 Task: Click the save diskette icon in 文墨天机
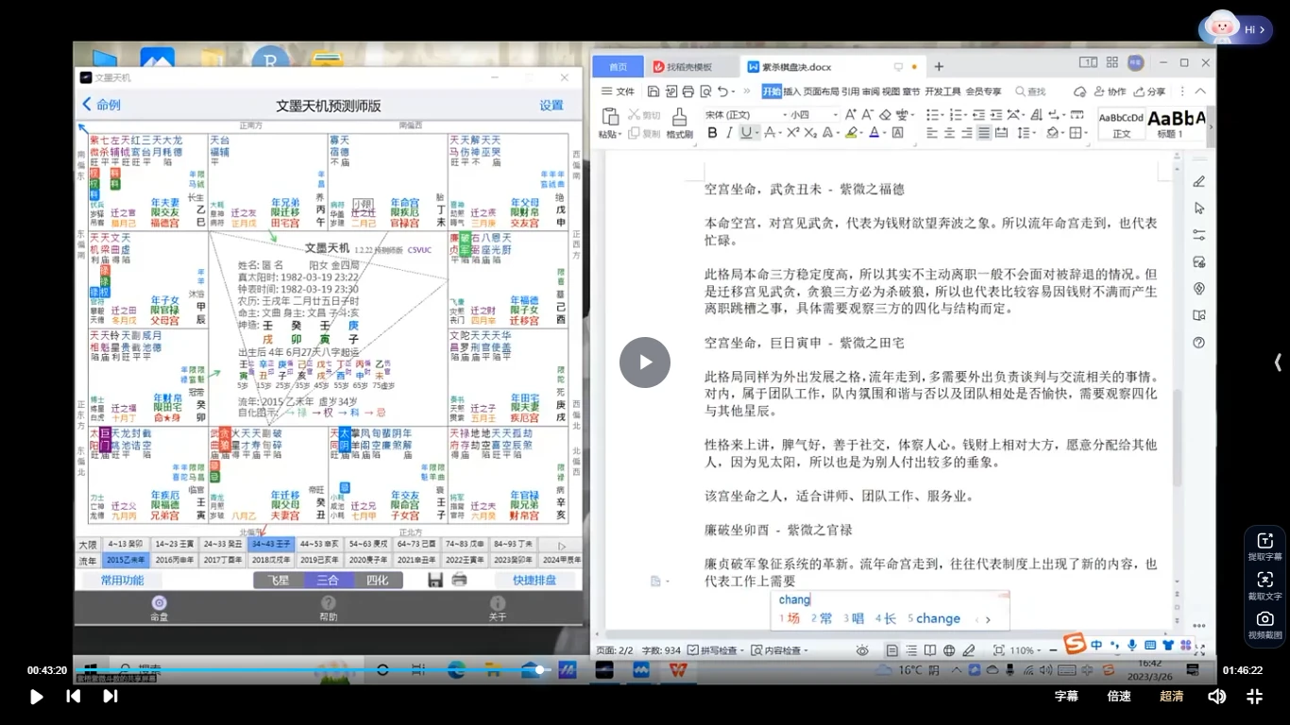tap(434, 580)
